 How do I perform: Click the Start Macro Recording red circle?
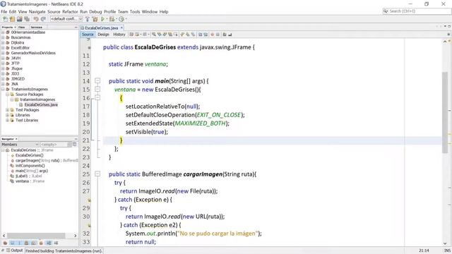point(212,35)
